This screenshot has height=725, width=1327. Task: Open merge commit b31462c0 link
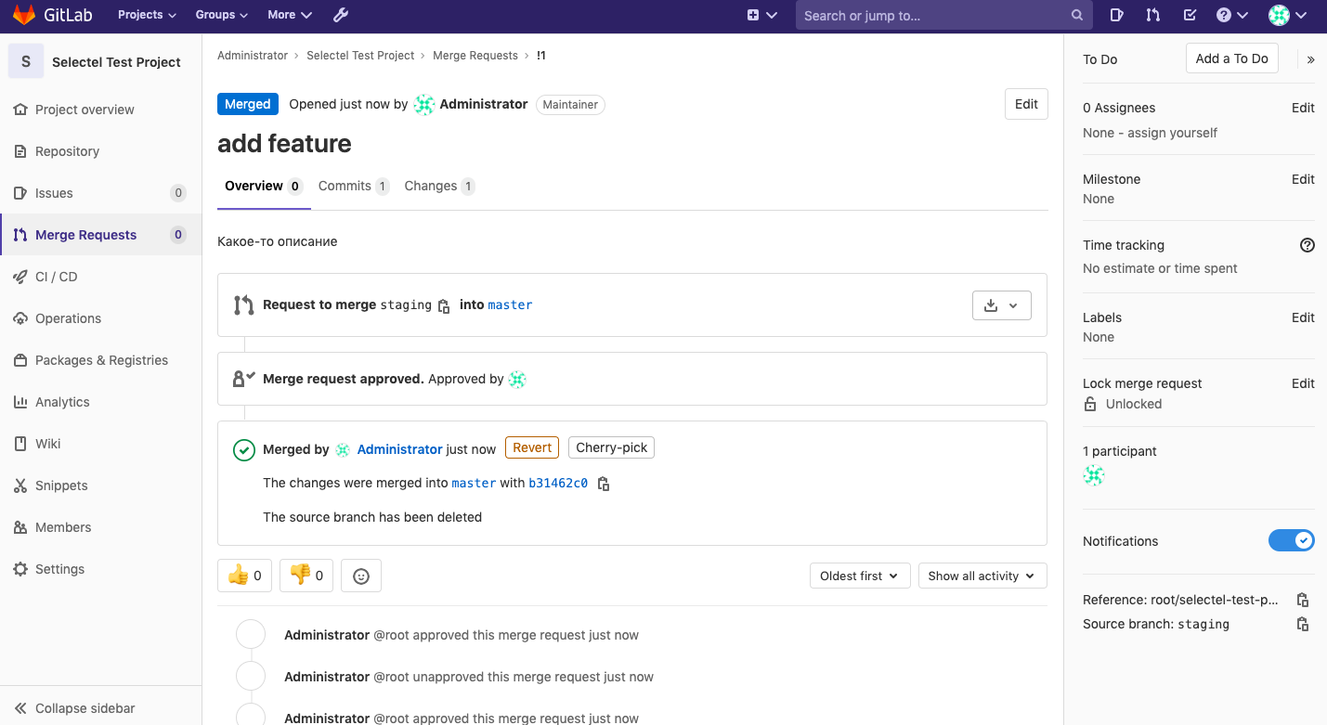[x=558, y=483]
